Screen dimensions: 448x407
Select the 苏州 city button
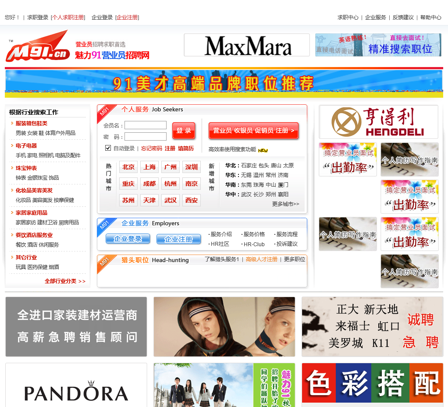pos(128,200)
